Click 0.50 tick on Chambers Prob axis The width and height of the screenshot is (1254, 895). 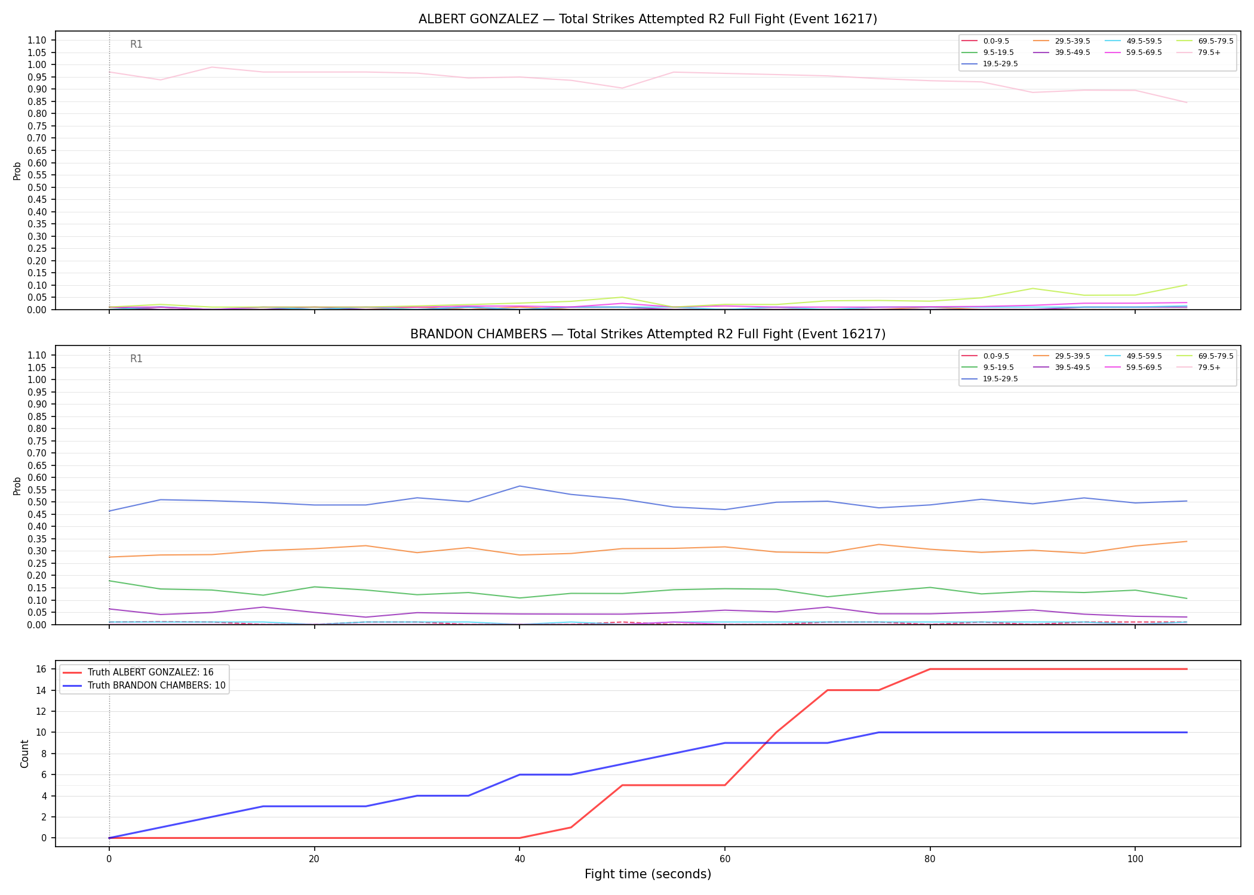coord(36,502)
